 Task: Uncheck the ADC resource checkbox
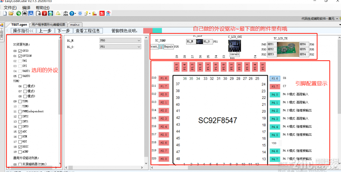[20, 132]
